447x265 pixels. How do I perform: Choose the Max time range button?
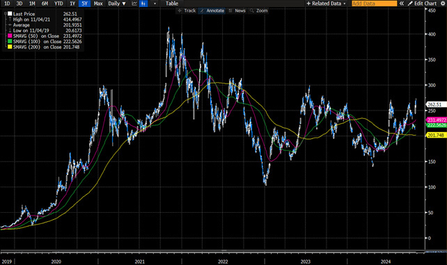click(98, 3)
